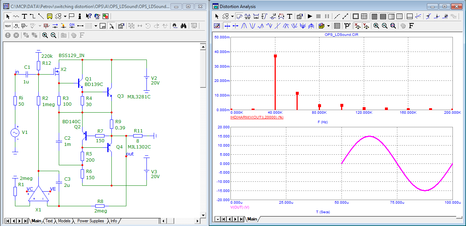The height and width of the screenshot is (226, 466).
Task: Select the diagonal Wire drawing tool
Action: click(41, 16)
